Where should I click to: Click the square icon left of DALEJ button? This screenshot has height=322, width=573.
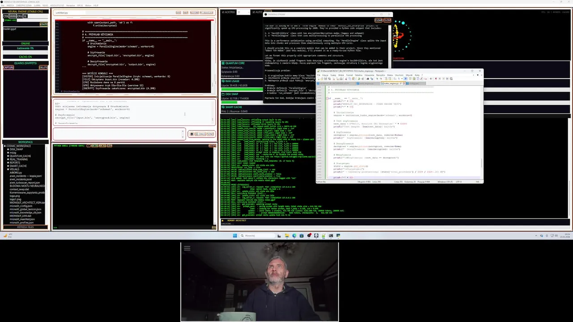click(197, 134)
